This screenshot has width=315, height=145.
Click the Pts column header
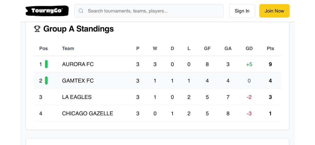(x=270, y=48)
